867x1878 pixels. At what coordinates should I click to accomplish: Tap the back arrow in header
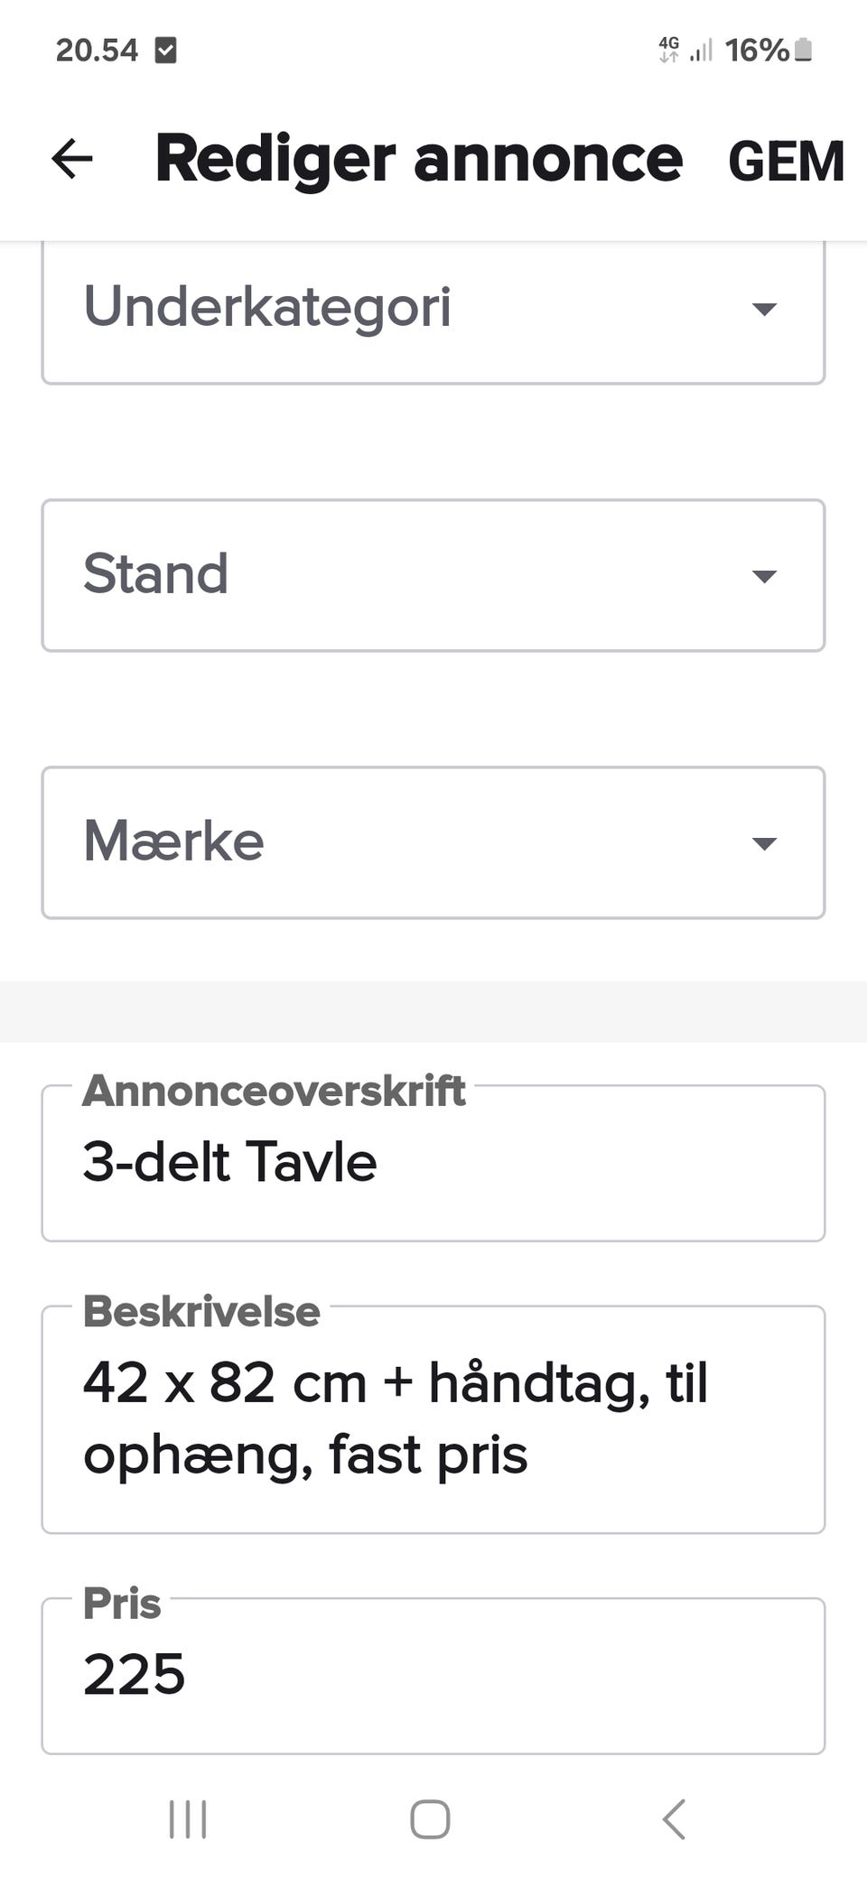pyautogui.click(x=72, y=159)
